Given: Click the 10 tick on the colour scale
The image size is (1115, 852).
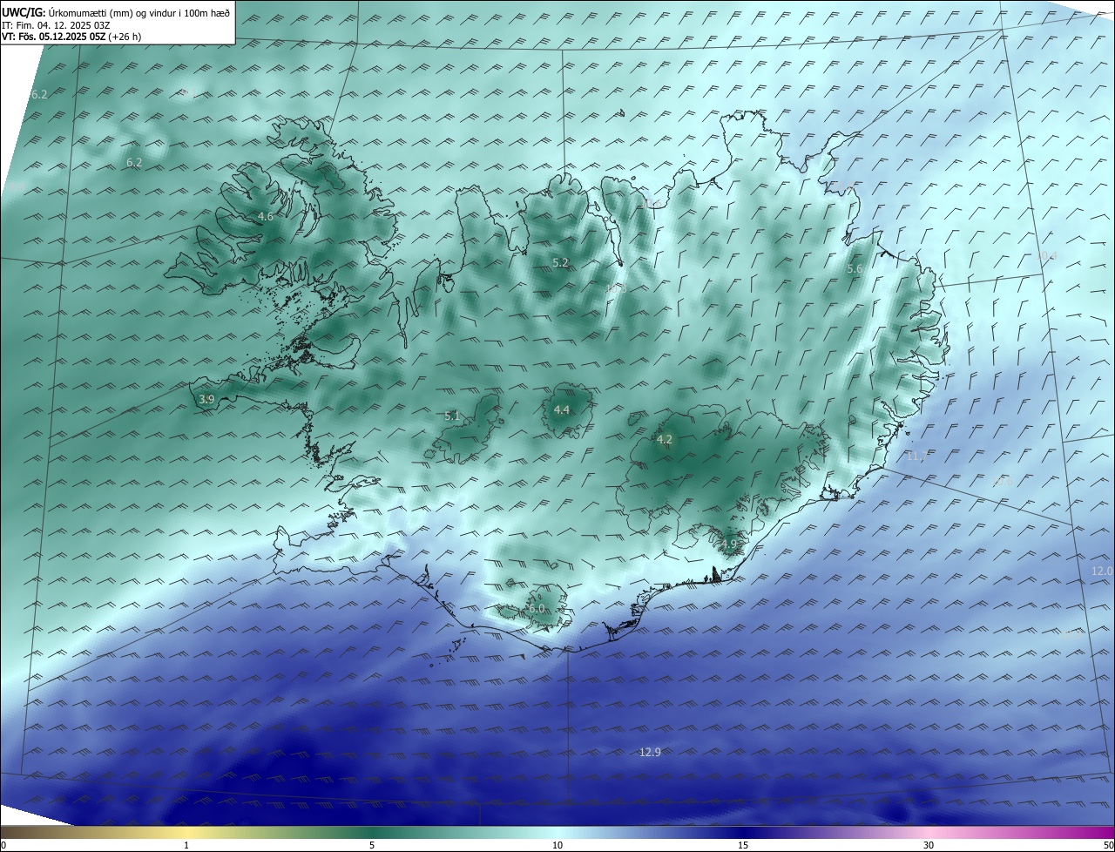Looking at the screenshot, I should click(557, 845).
